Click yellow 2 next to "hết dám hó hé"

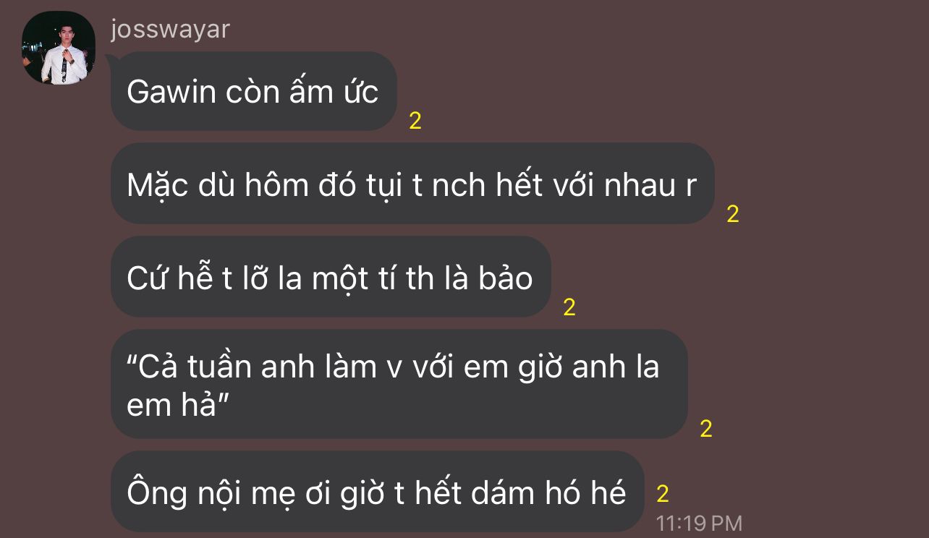pyautogui.click(x=662, y=494)
